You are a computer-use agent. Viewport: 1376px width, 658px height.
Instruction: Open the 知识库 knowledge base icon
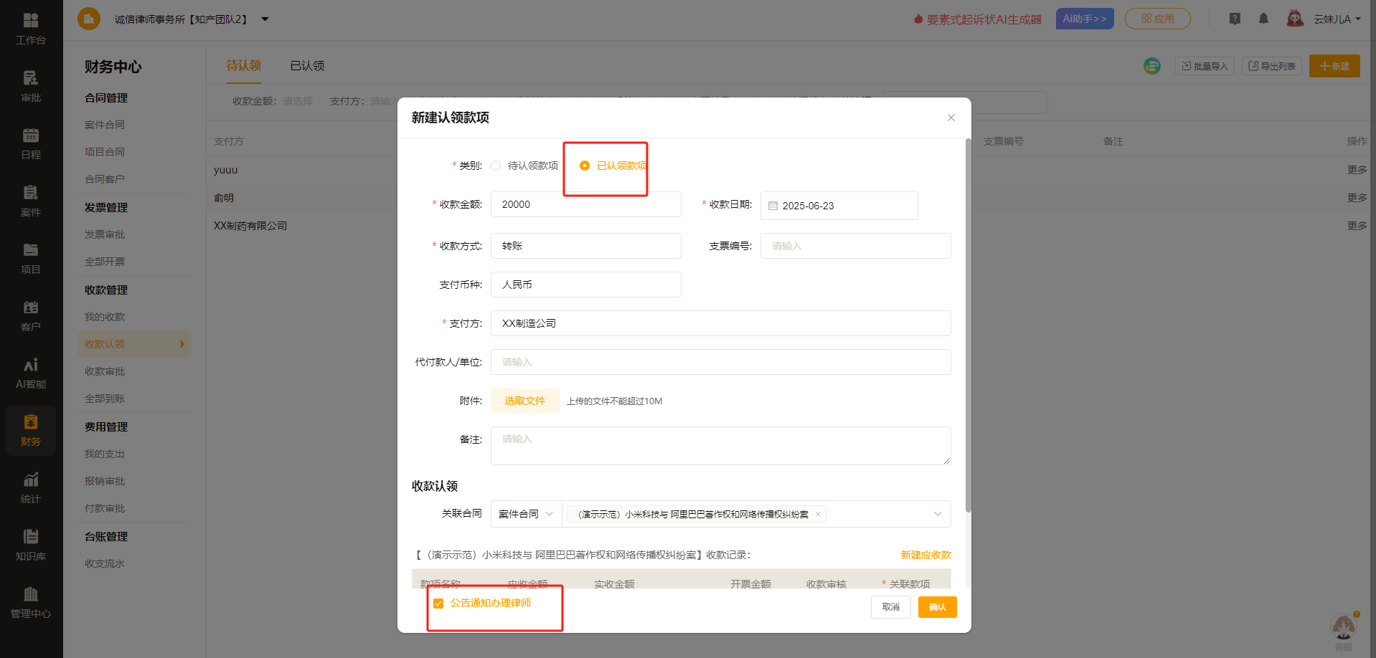point(31,545)
